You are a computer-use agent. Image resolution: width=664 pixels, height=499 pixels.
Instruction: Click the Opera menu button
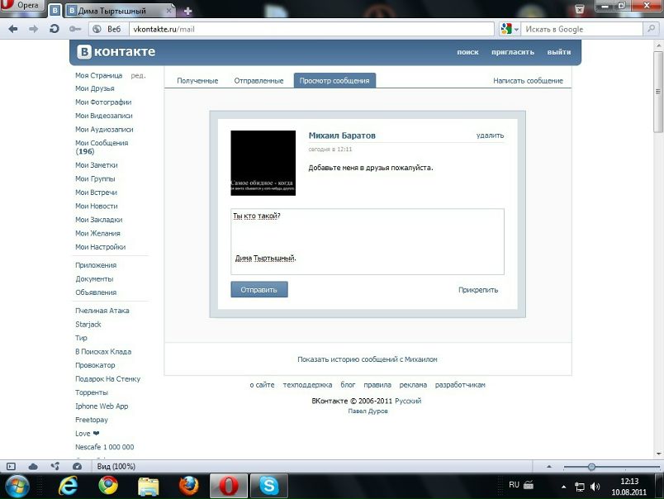tap(21, 6)
